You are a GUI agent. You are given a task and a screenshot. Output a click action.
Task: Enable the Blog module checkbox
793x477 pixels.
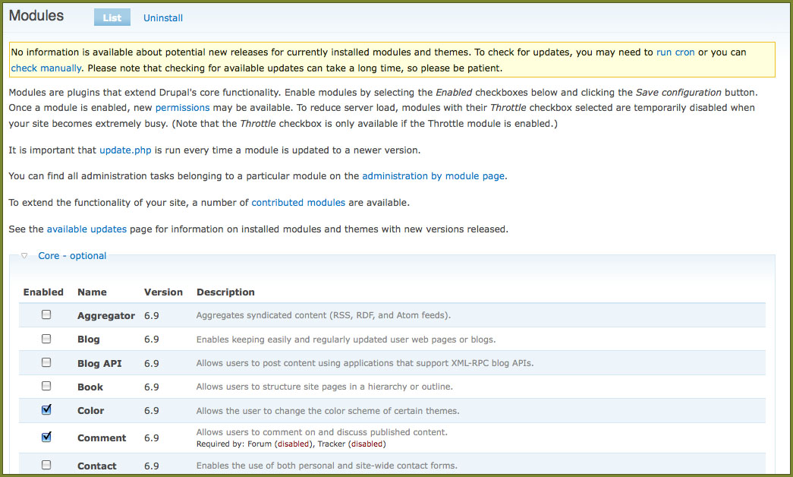click(x=46, y=339)
